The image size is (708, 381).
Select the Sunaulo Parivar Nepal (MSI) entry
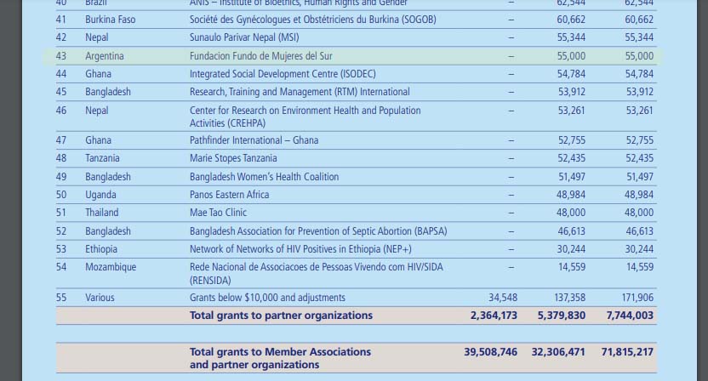tap(243, 37)
